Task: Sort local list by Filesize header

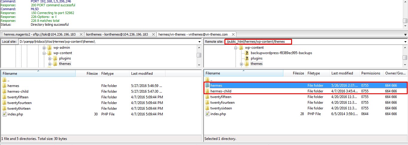Action: [x=88, y=74]
